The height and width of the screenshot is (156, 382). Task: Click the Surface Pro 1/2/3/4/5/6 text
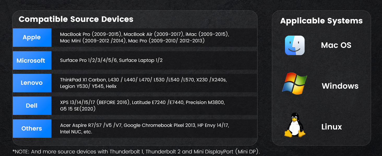point(89,60)
